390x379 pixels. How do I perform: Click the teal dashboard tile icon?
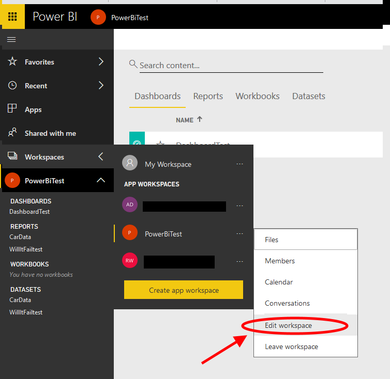coord(137,138)
